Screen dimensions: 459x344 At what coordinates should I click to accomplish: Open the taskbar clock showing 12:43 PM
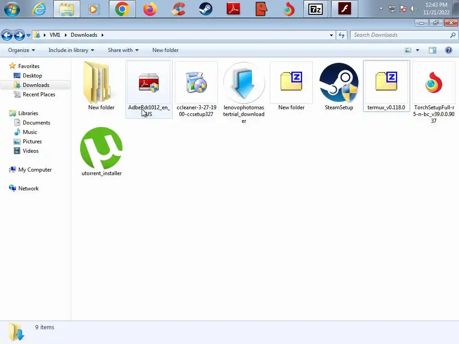click(x=436, y=9)
